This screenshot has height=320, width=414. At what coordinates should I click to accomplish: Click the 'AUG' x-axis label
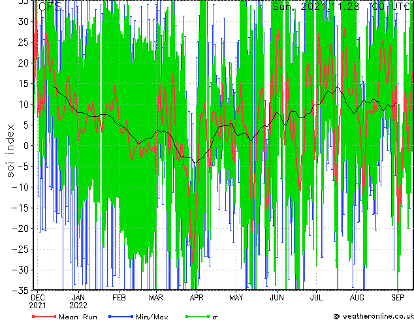(357, 298)
